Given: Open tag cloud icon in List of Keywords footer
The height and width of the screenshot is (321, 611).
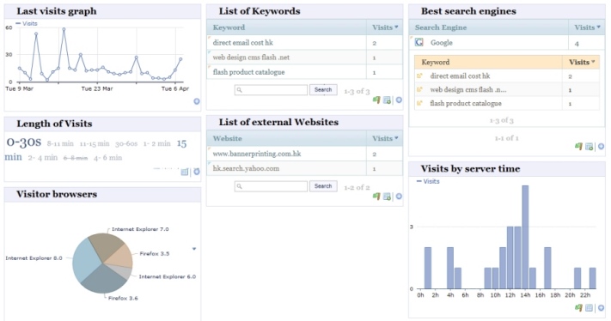Looking at the screenshot, I should [376, 100].
